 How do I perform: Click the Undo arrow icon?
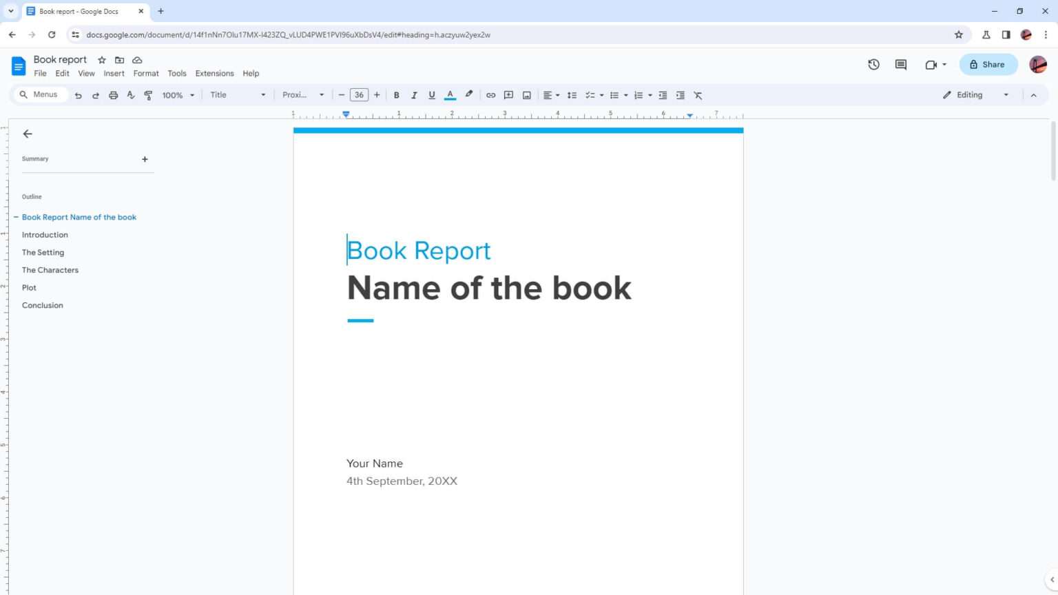[78, 94]
